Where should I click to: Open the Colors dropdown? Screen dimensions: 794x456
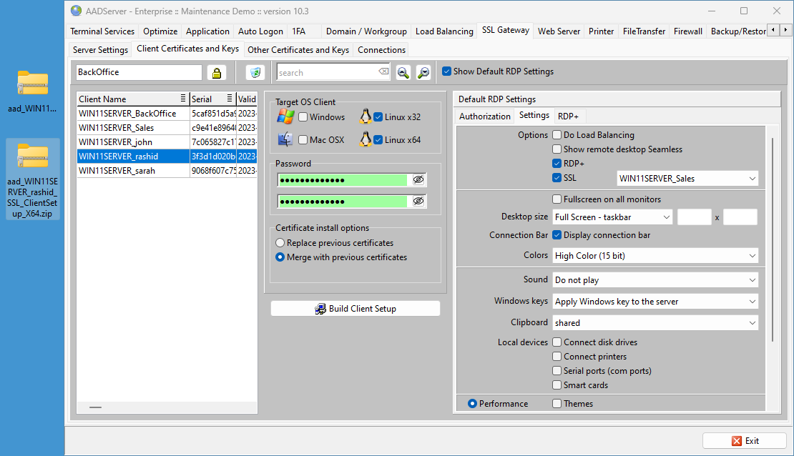tap(752, 255)
